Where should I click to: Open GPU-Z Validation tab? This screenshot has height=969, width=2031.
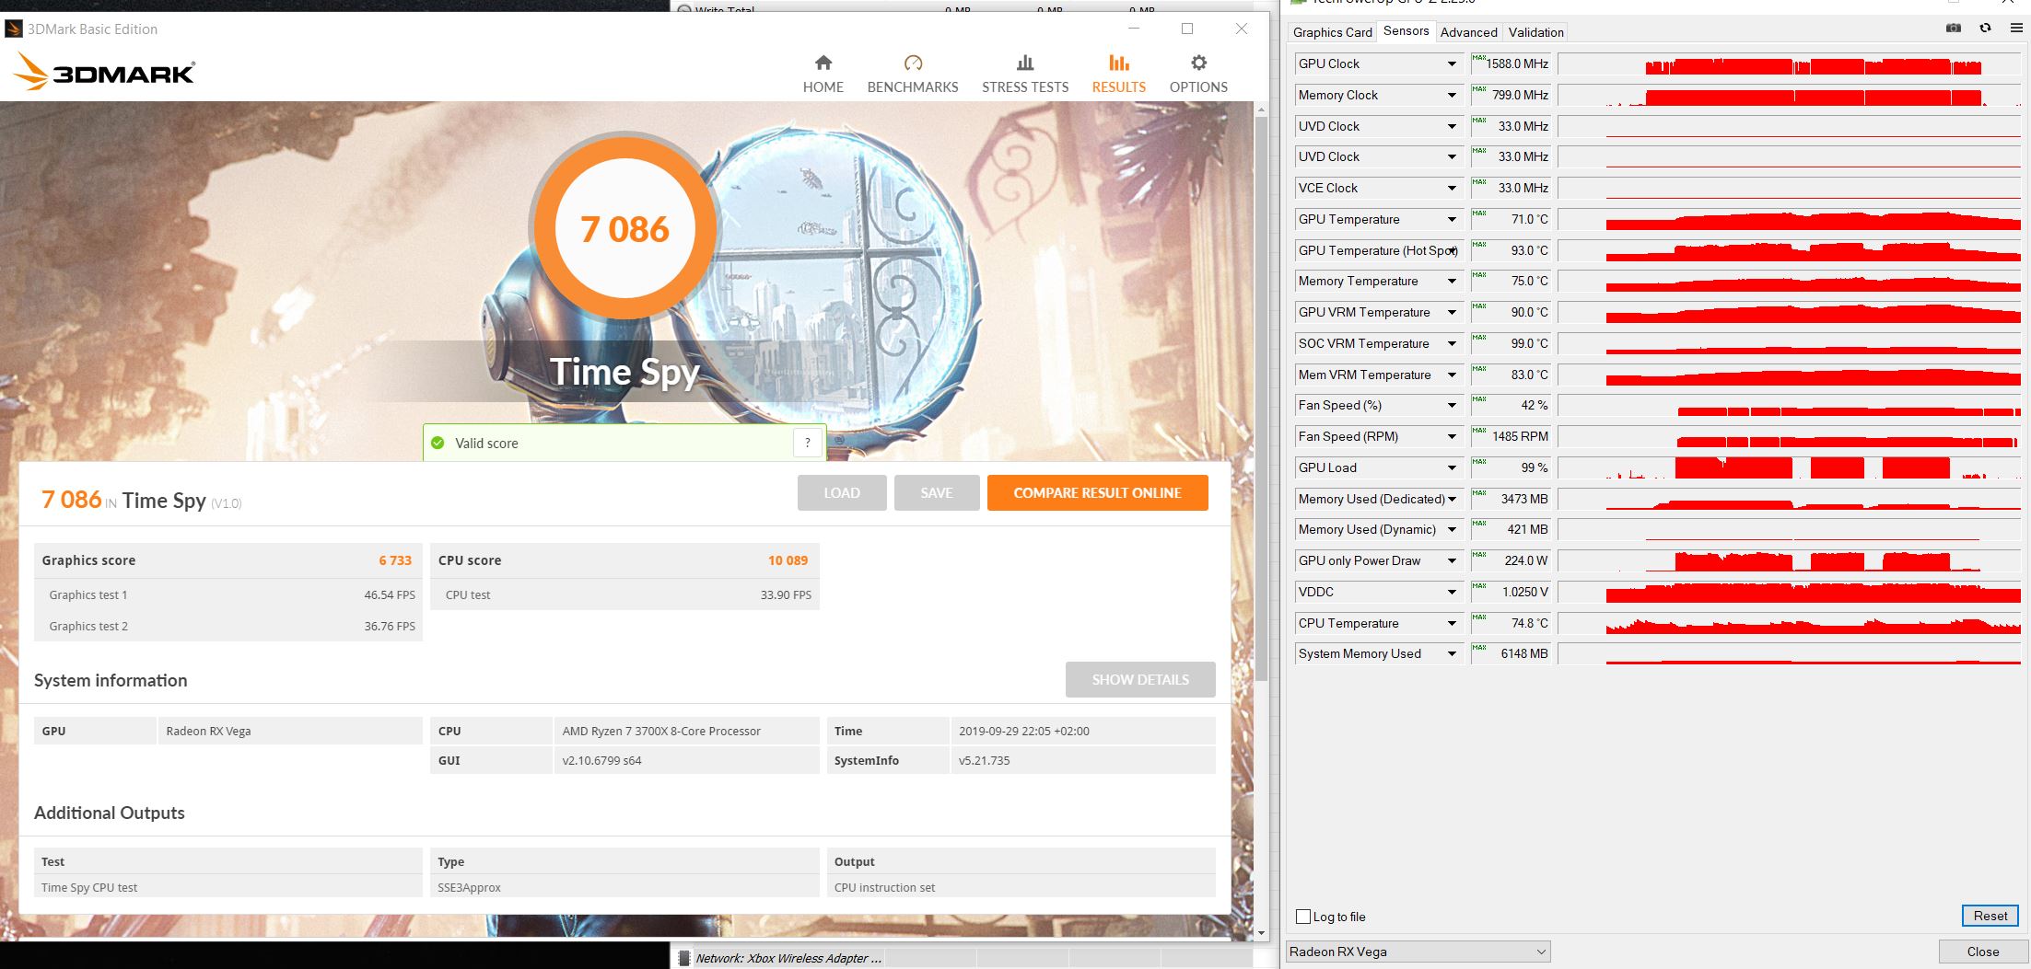(1535, 32)
